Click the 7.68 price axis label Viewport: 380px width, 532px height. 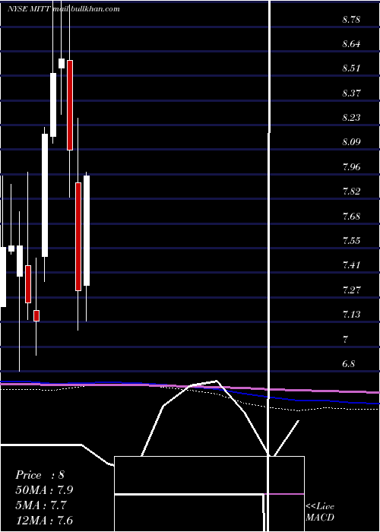click(x=351, y=216)
